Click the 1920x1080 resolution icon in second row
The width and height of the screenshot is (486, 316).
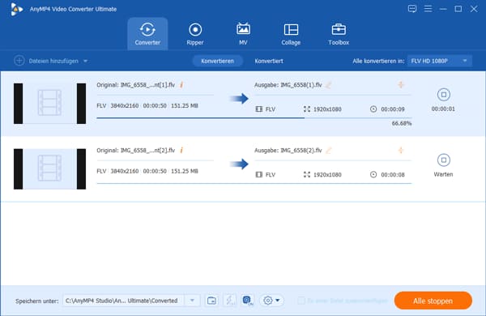click(x=306, y=174)
